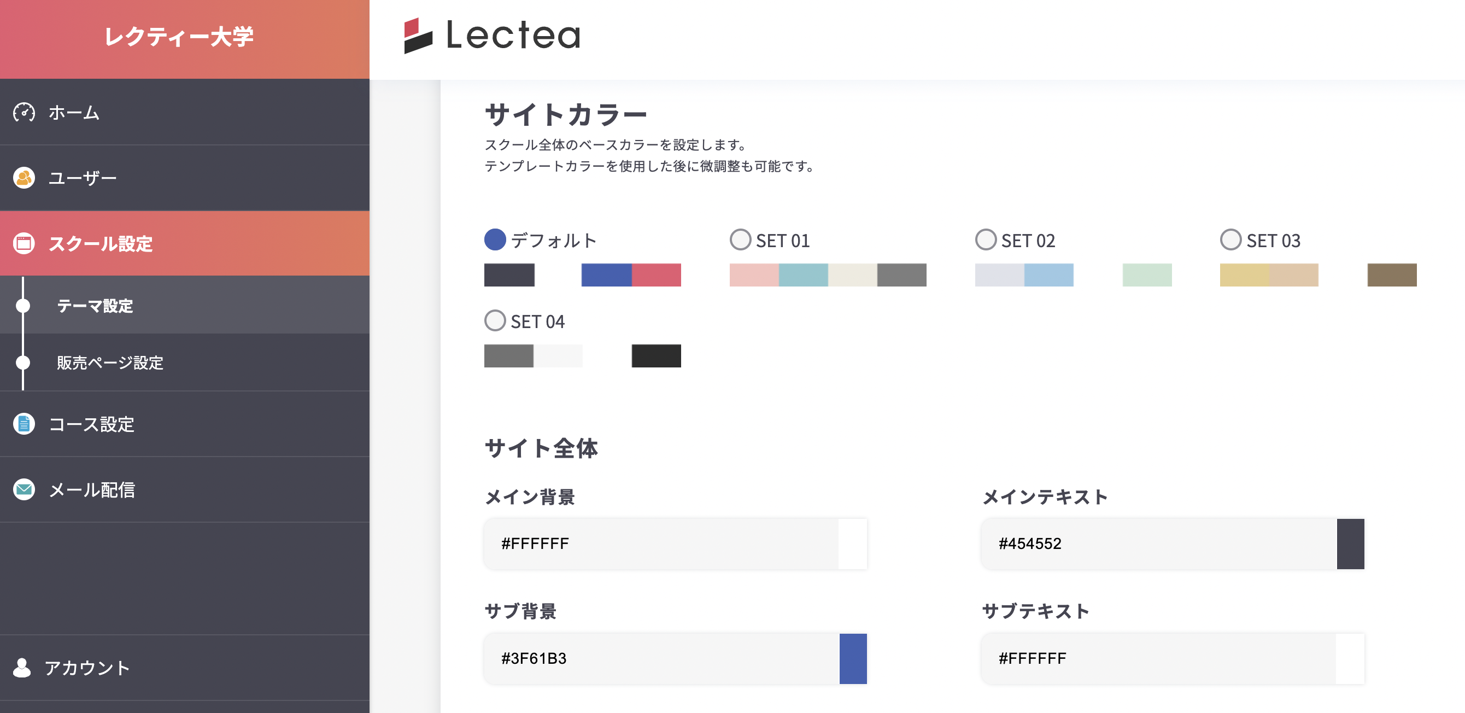Select the SET 01 color radio

[740, 239]
